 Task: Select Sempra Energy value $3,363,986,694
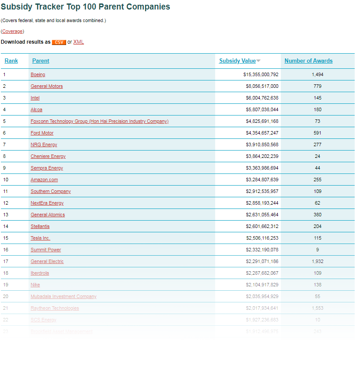(x=262, y=168)
